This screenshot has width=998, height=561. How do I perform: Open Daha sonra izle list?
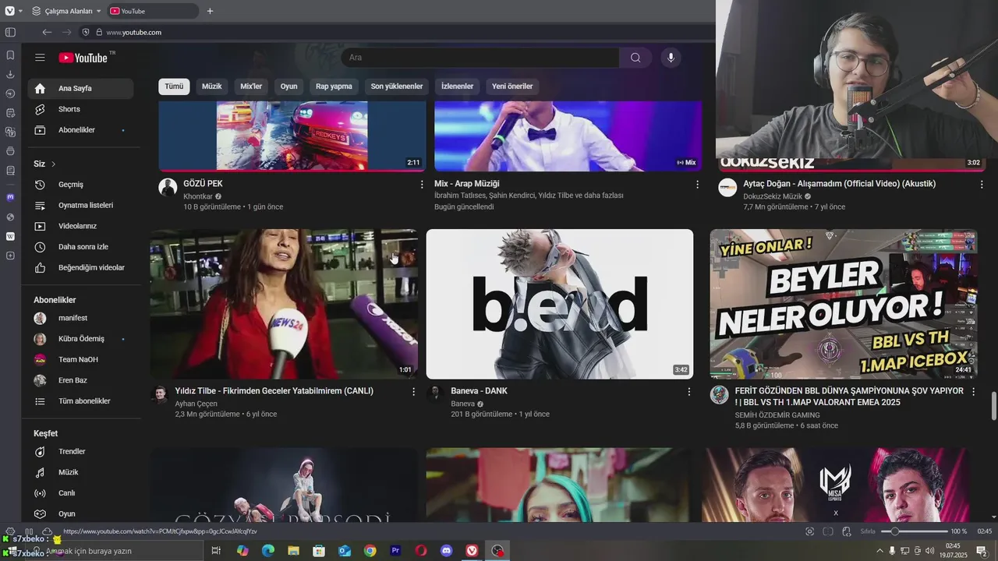81,247
